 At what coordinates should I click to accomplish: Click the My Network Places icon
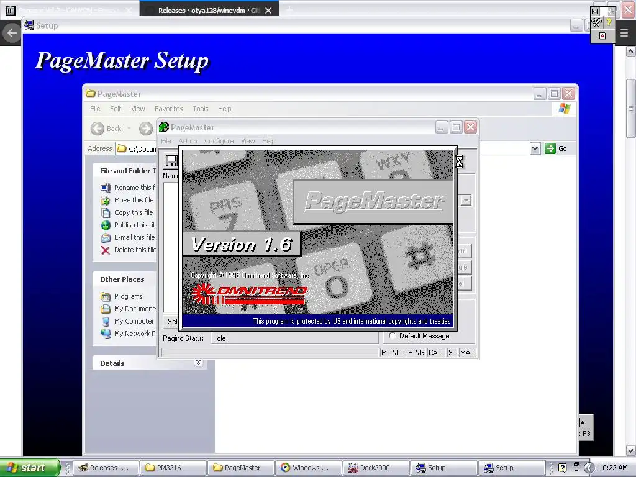pyautogui.click(x=106, y=334)
